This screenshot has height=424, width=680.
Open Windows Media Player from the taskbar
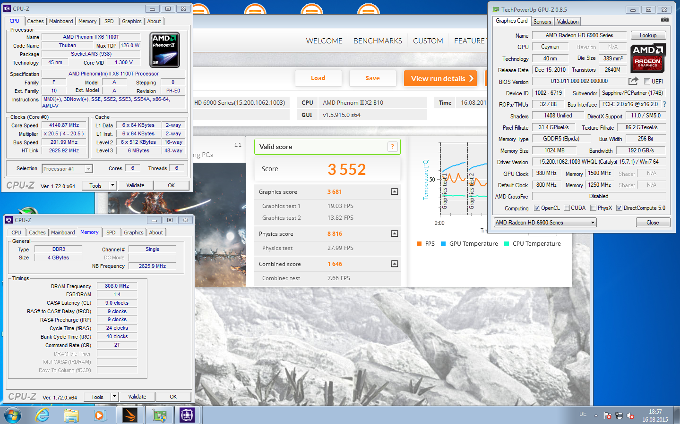tap(99, 416)
